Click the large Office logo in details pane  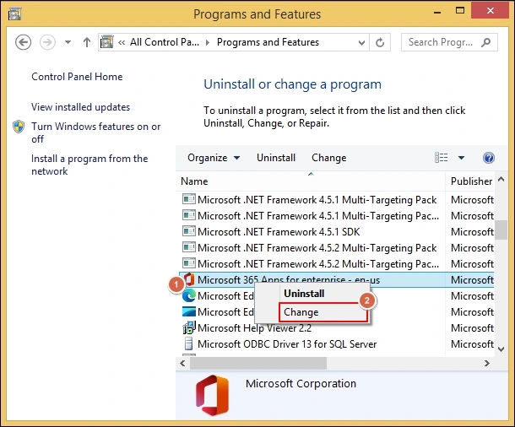click(212, 396)
